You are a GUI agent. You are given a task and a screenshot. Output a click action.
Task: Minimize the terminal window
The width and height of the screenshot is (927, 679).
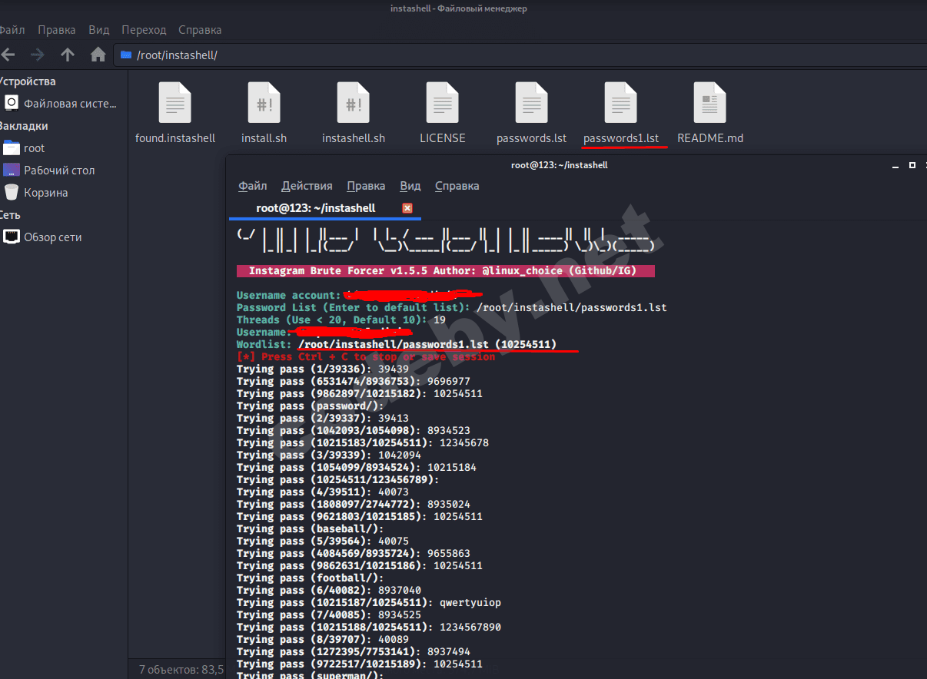895,165
